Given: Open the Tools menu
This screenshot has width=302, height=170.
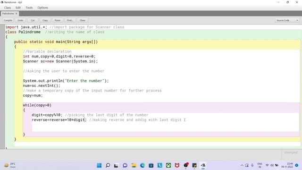Looking at the screenshot, I should click(x=29, y=8).
